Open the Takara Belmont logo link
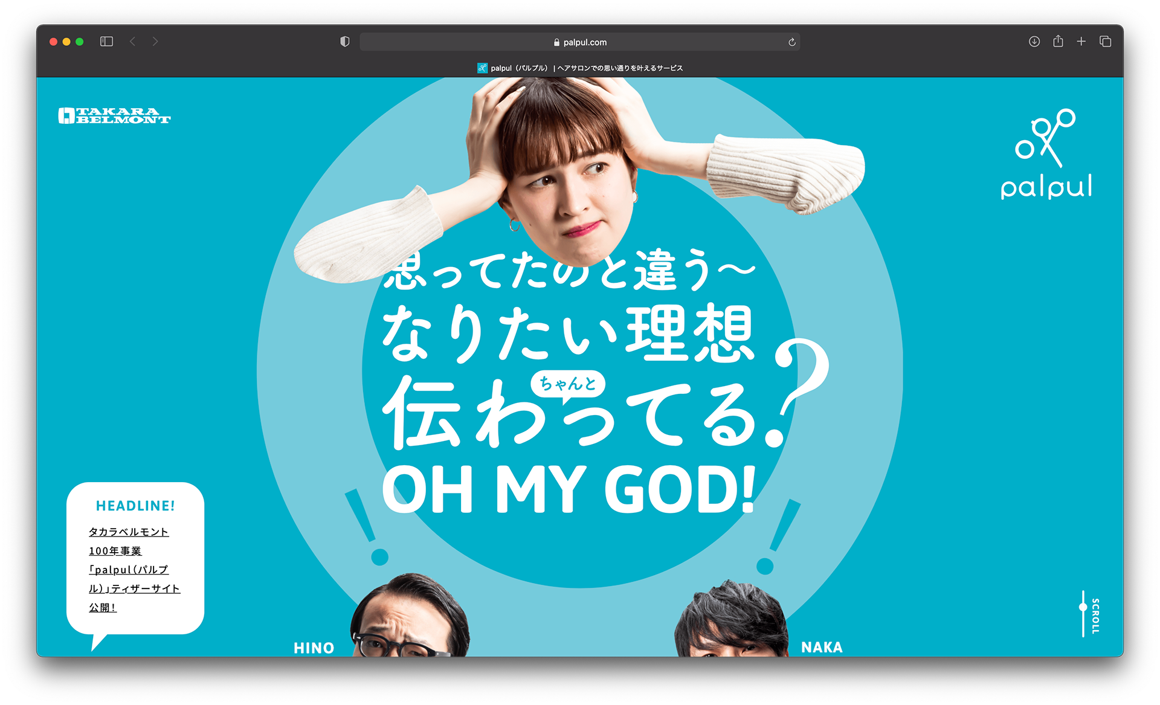 [114, 115]
